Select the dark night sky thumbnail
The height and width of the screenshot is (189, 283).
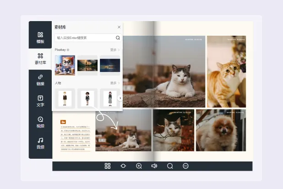(110, 65)
